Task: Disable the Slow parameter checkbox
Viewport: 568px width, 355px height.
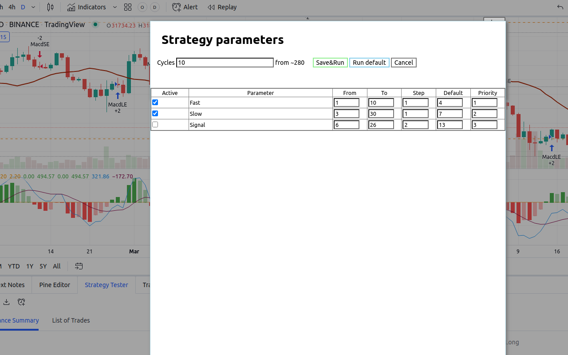Action: click(x=155, y=113)
